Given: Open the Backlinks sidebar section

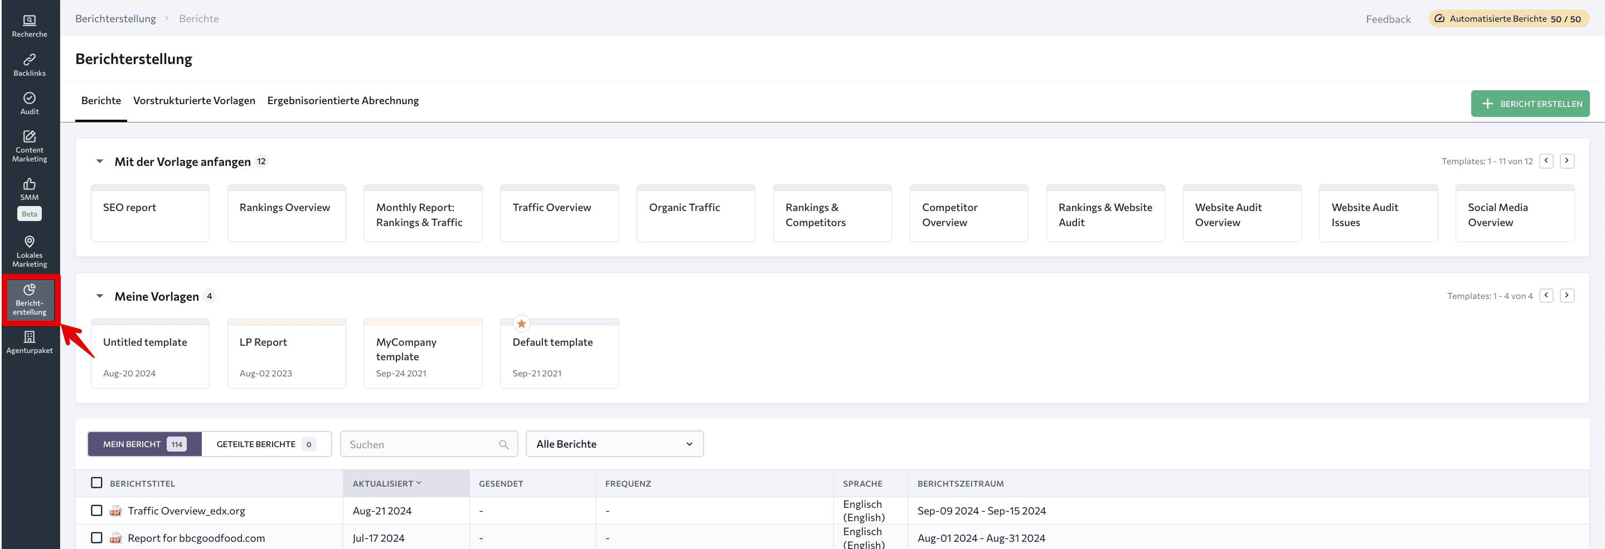Looking at the screenshot, I should tap(30, 65).
